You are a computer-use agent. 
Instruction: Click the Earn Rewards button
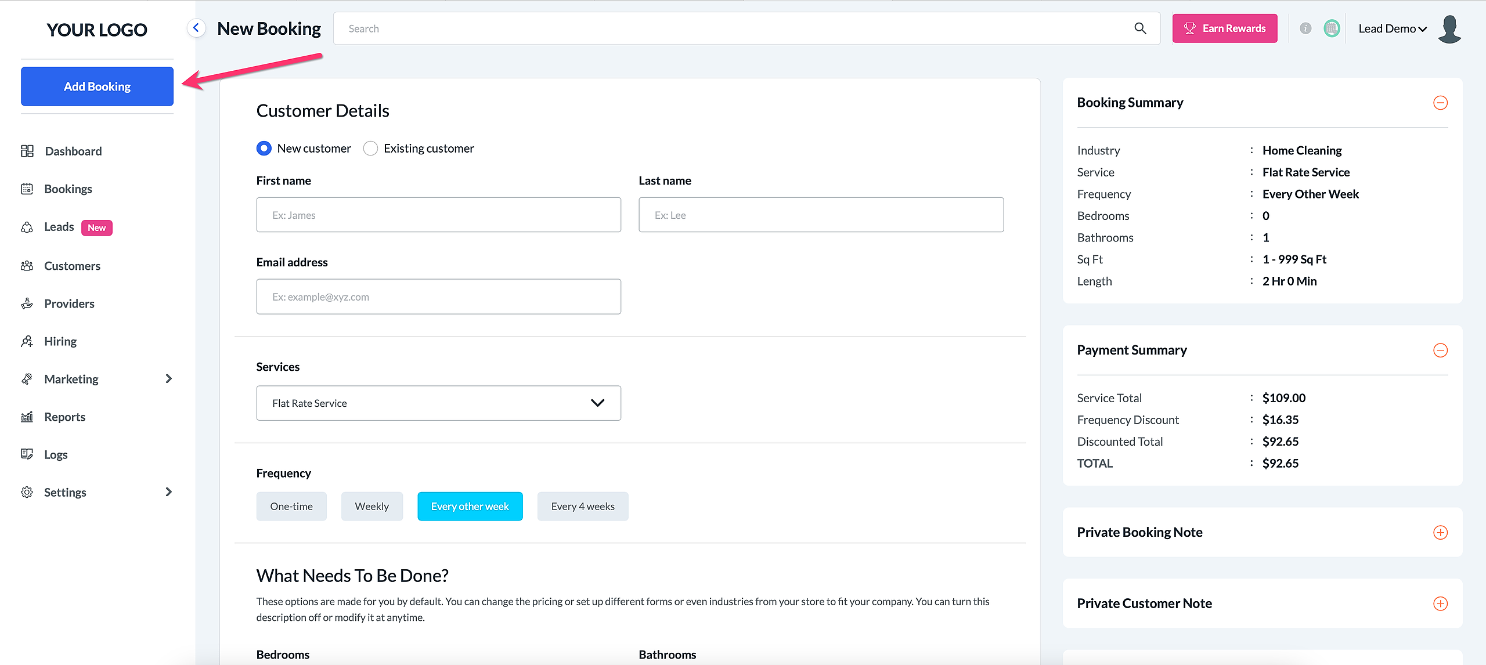tap(1224, 28)
